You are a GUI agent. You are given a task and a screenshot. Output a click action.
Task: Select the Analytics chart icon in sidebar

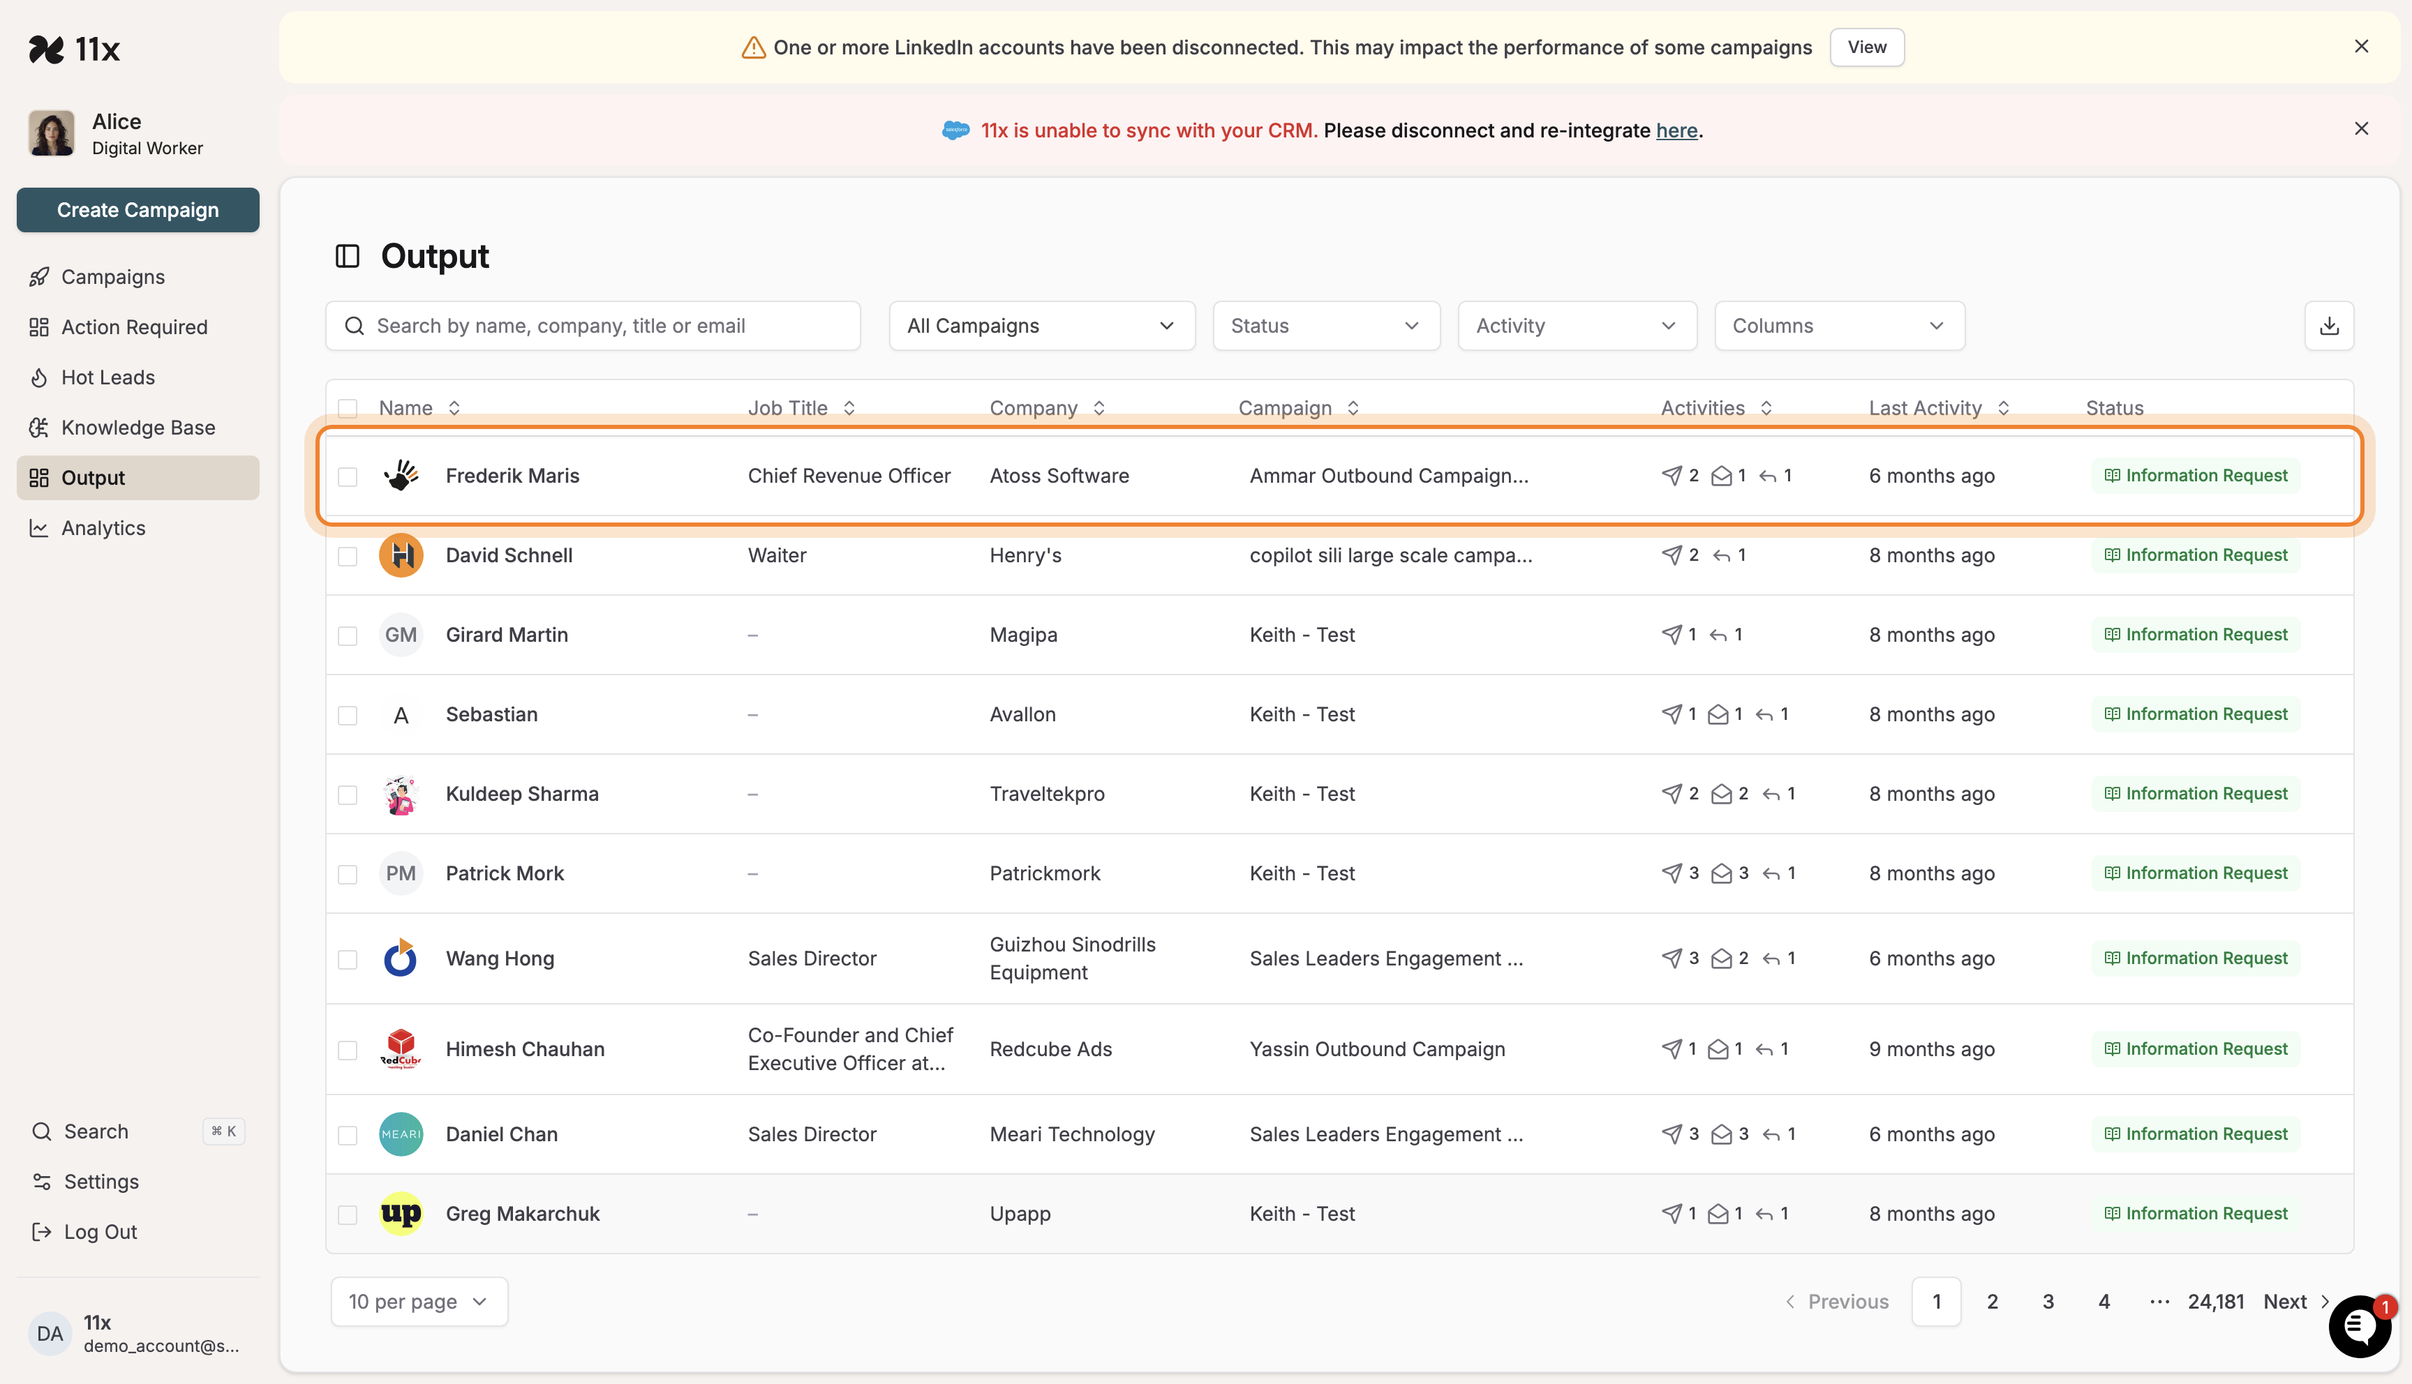pyautogui.click(x=39, y=527)
